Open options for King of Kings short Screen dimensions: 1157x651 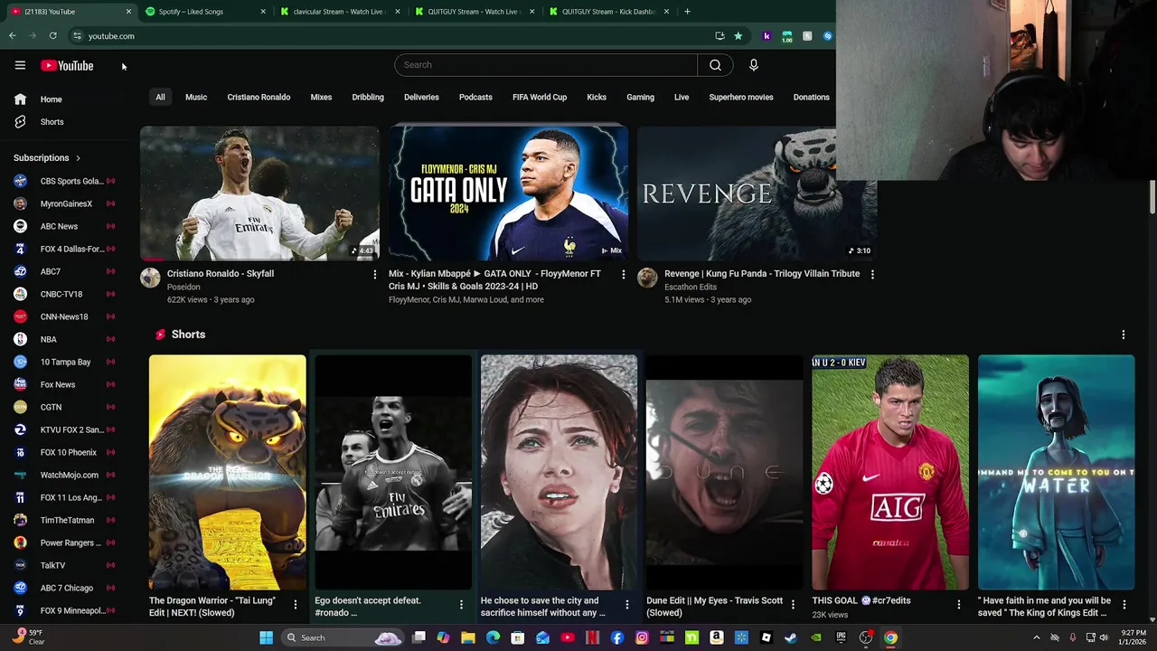click(x=1124, y=604)
